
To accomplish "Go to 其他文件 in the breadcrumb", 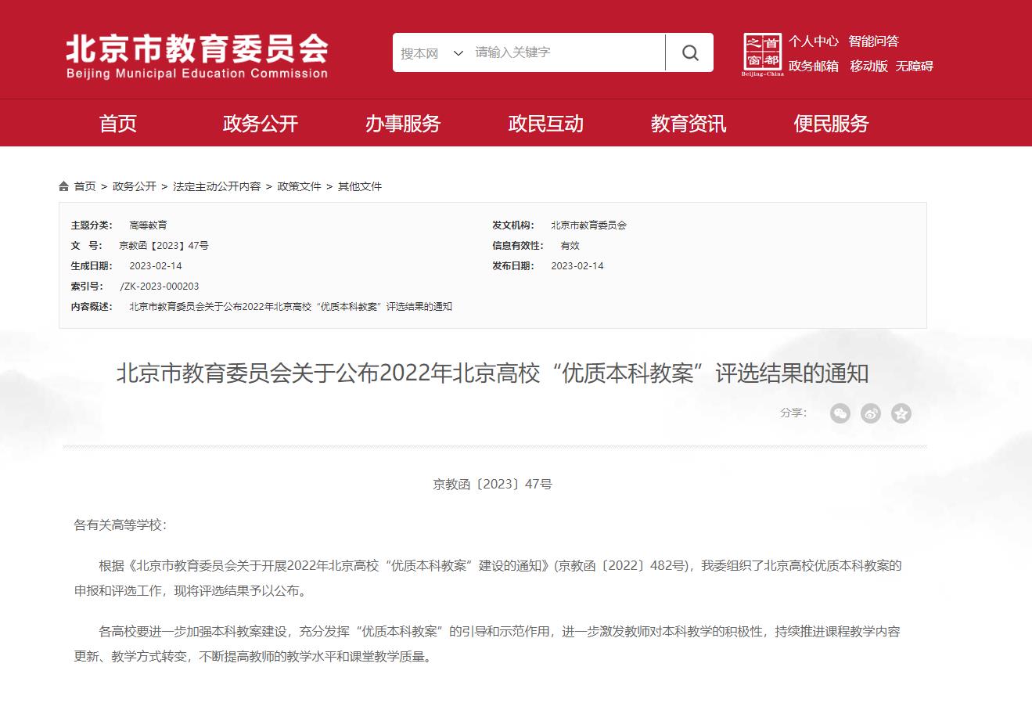I will tap(360, 186).
